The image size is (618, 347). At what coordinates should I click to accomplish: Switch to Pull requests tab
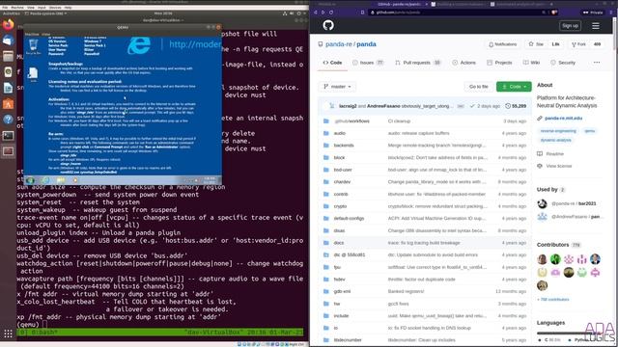418,63
